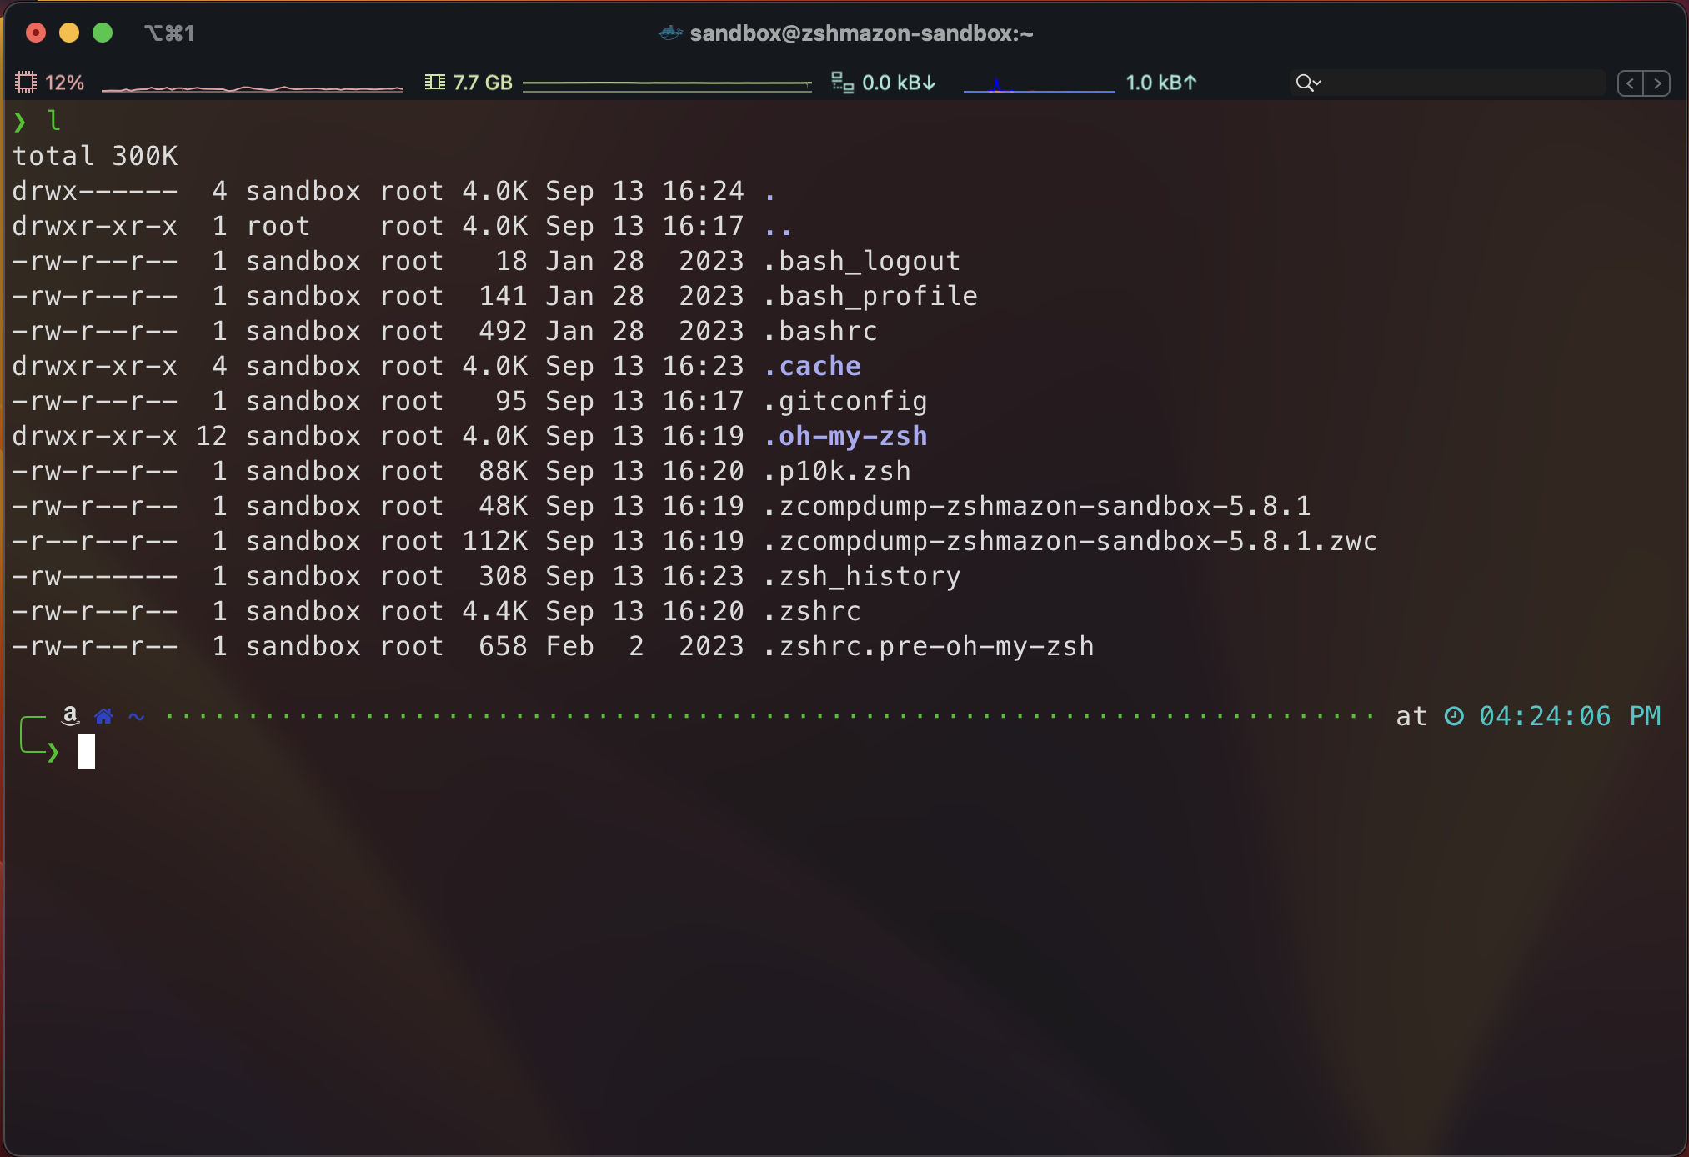Viewport: 1689px width, 1157px height.
Task: Click the window title sandbox@zshmazon-sandbox
Action: click(861, 33)
